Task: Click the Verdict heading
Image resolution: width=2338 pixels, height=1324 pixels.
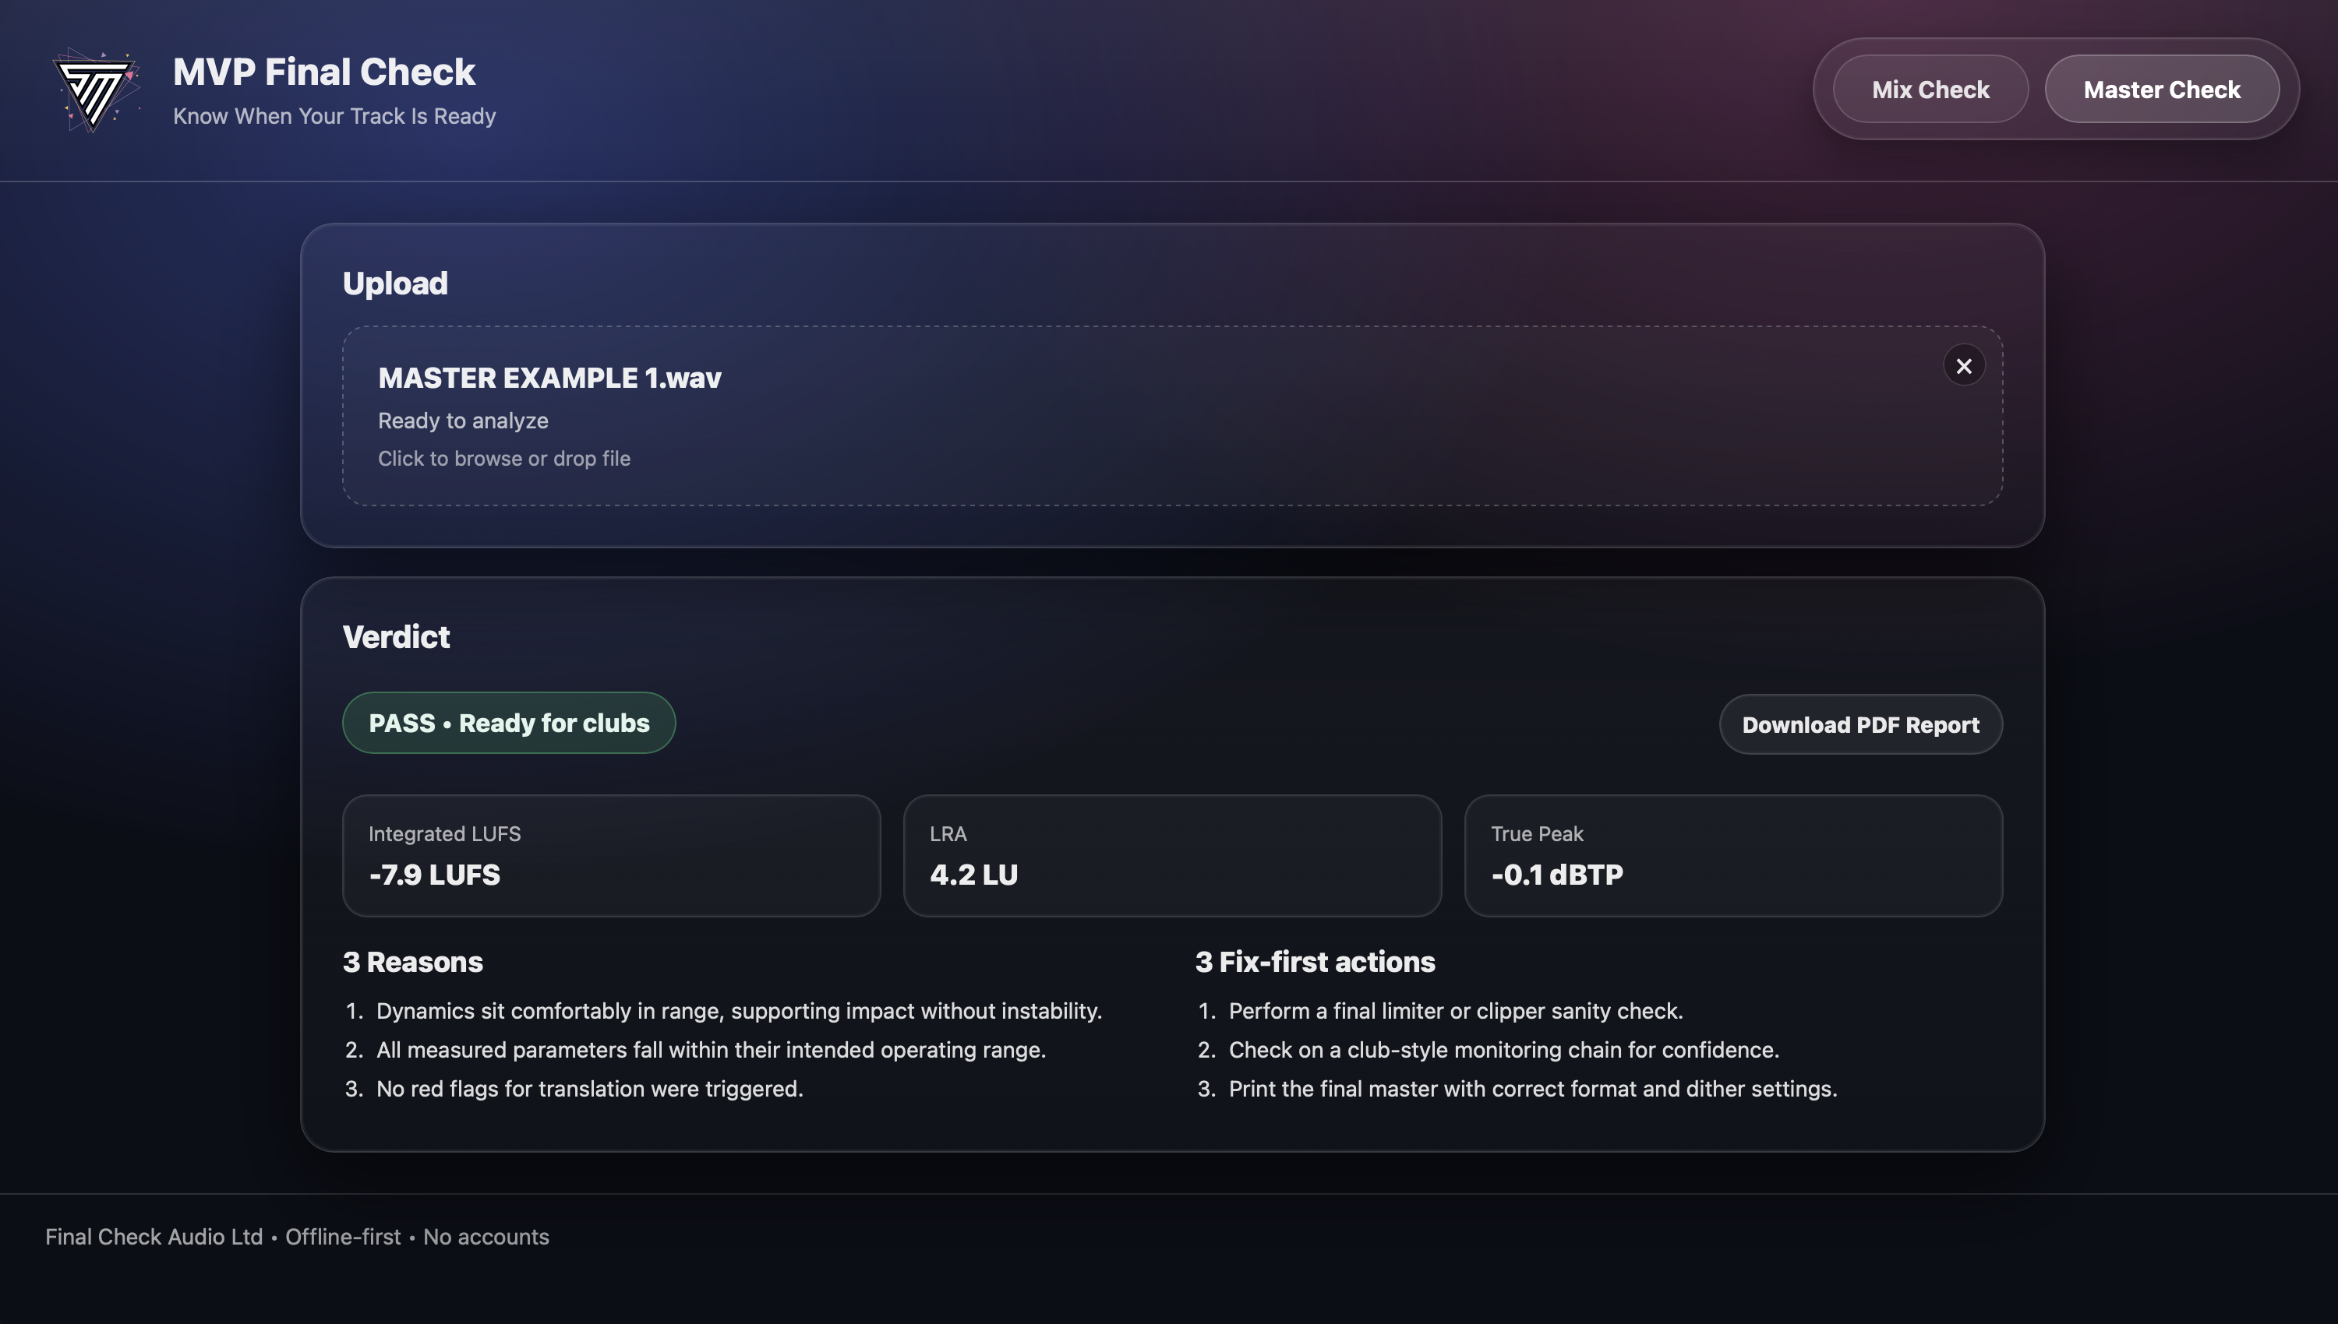Action: [396, 636]
